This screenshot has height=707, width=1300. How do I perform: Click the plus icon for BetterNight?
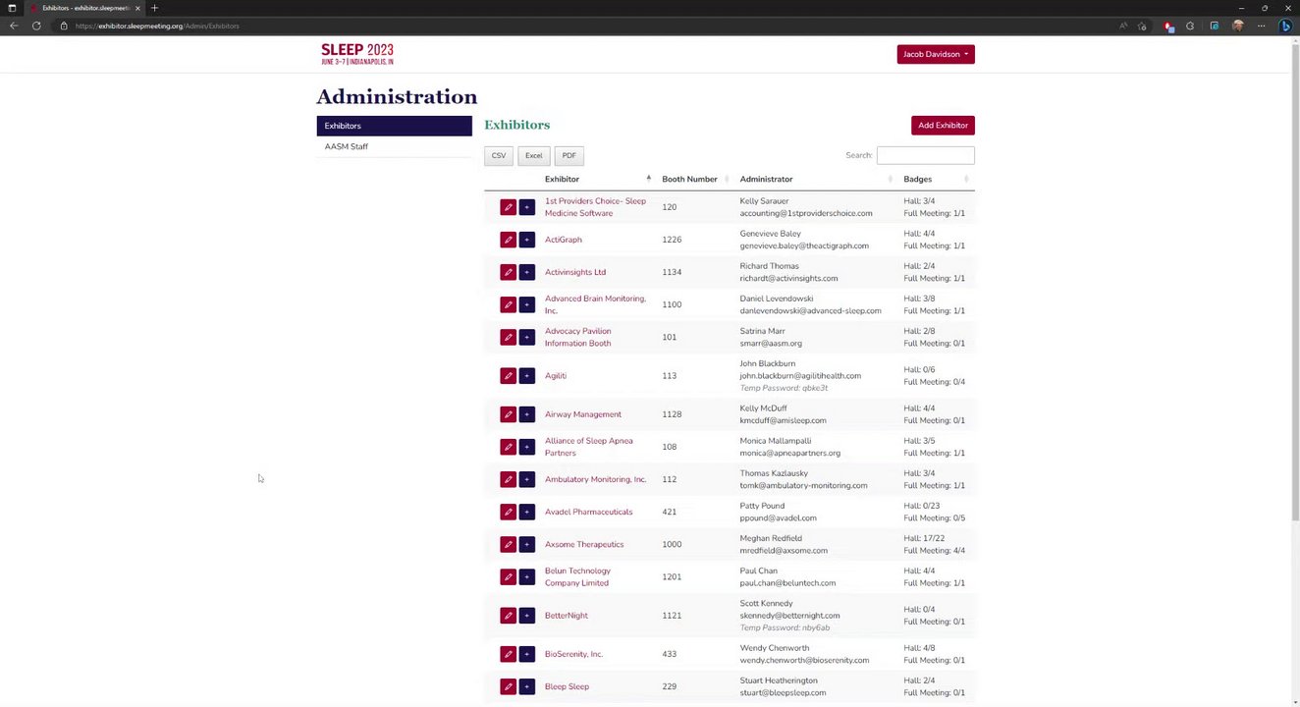tap(526, 616)
